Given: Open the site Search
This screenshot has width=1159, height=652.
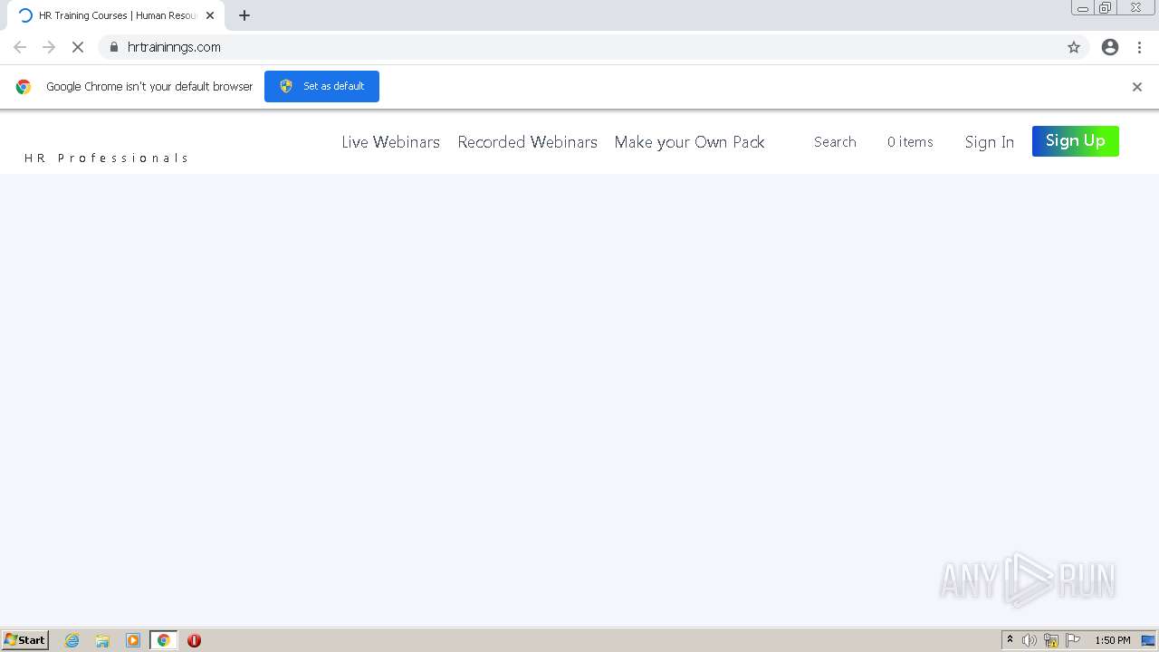Looking at the screenshot, I should point(835,142).
